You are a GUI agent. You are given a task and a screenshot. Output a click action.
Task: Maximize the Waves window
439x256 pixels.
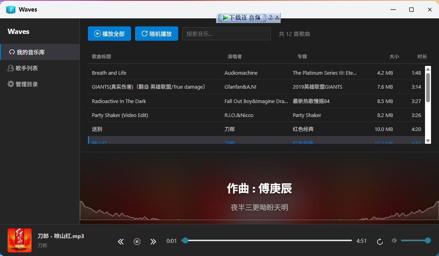pyautogui.click(x=411, y=10)
